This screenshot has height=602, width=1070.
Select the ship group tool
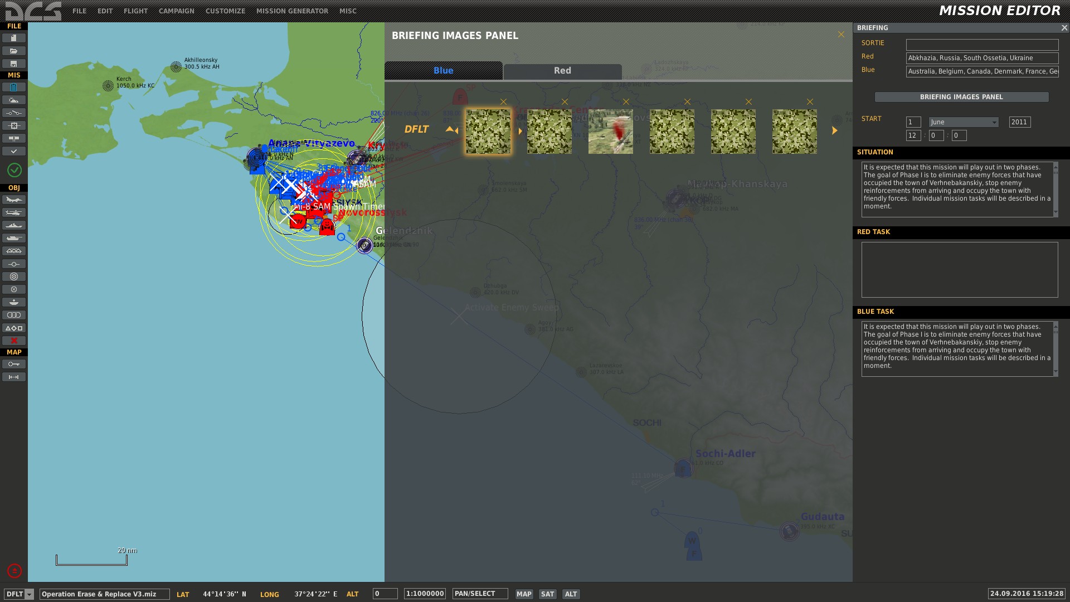tap(14, 225)
